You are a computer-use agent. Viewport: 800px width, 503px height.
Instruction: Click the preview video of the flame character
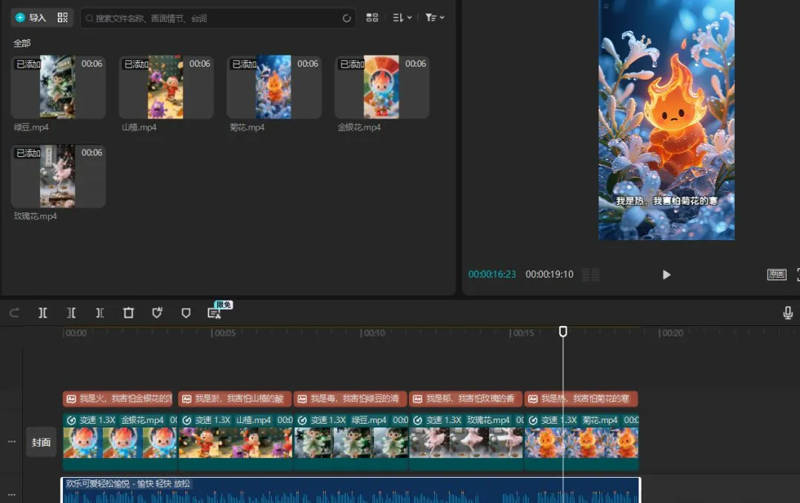click(667, 120)
